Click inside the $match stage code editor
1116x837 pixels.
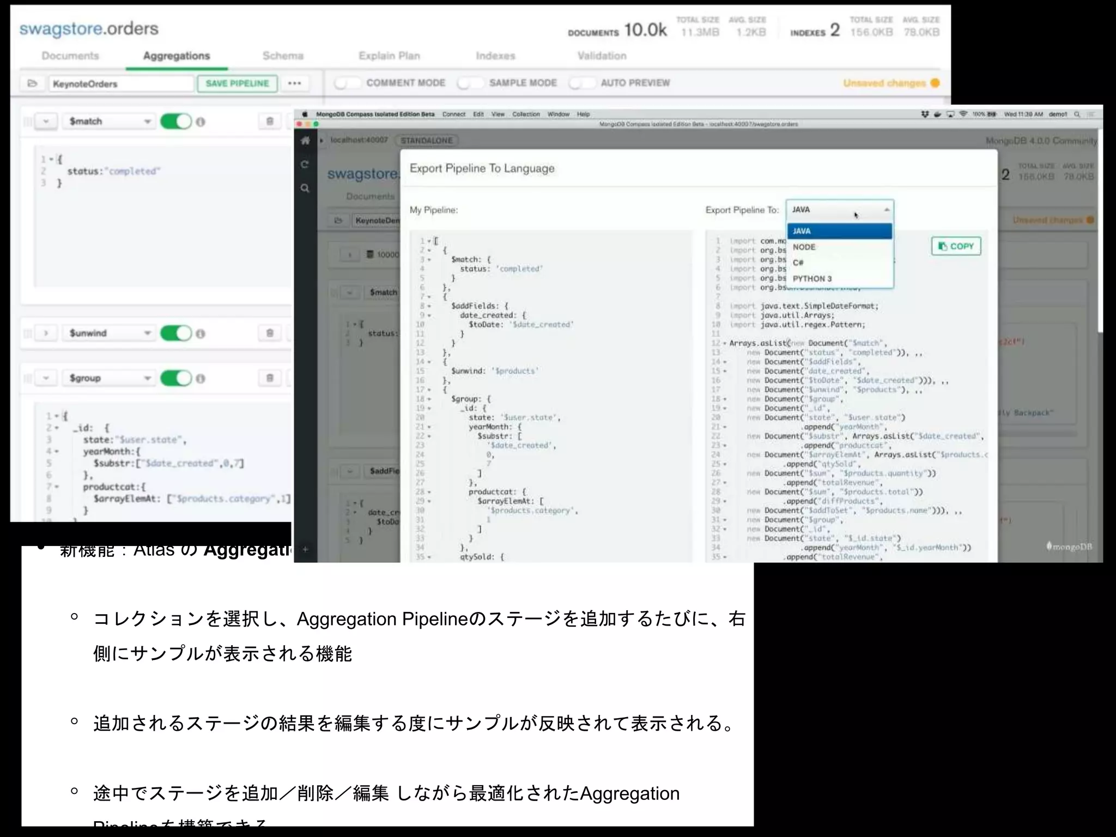[163, 215]
